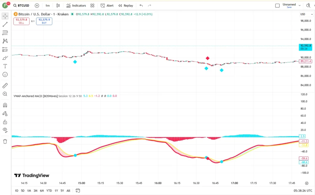Open the candlestick chart style picker
The image size is (315, 195).
(58, 6)
